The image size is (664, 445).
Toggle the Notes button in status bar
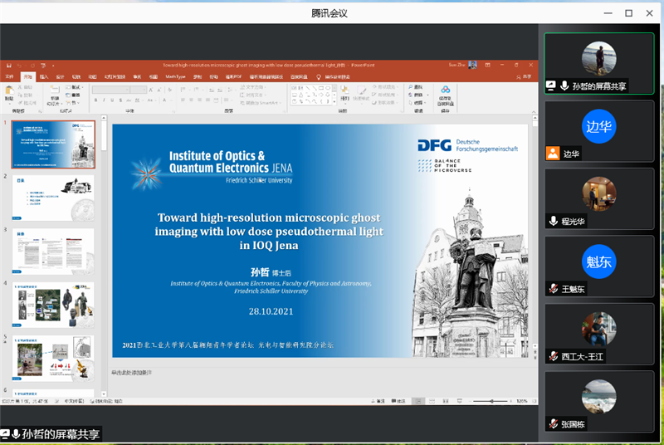coord(378,401)
